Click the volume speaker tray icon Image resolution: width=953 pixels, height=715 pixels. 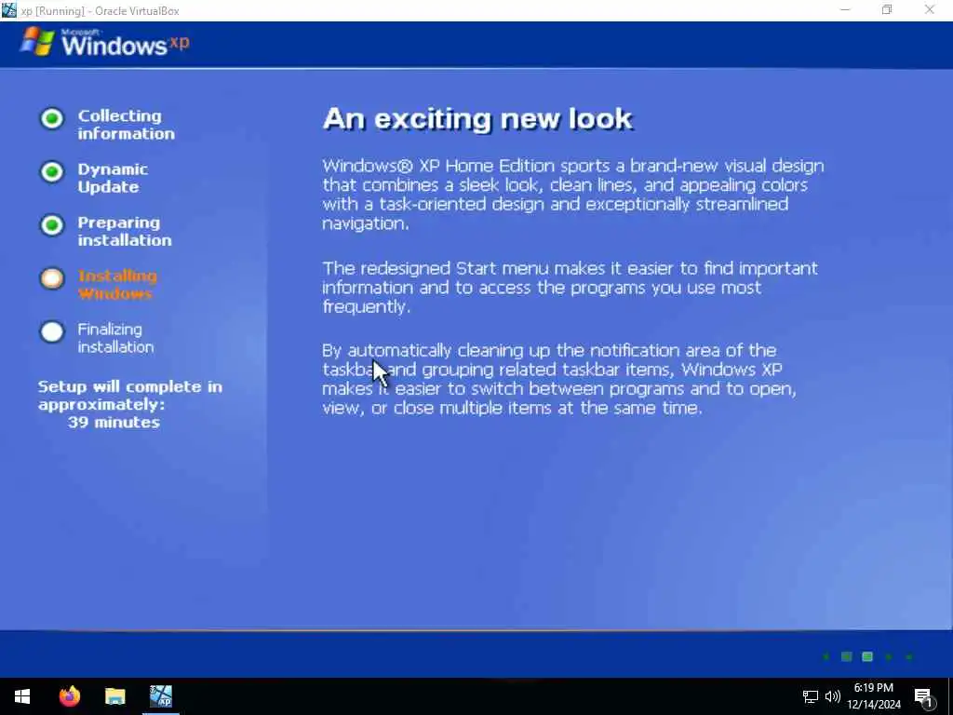[x=833, y=696]
